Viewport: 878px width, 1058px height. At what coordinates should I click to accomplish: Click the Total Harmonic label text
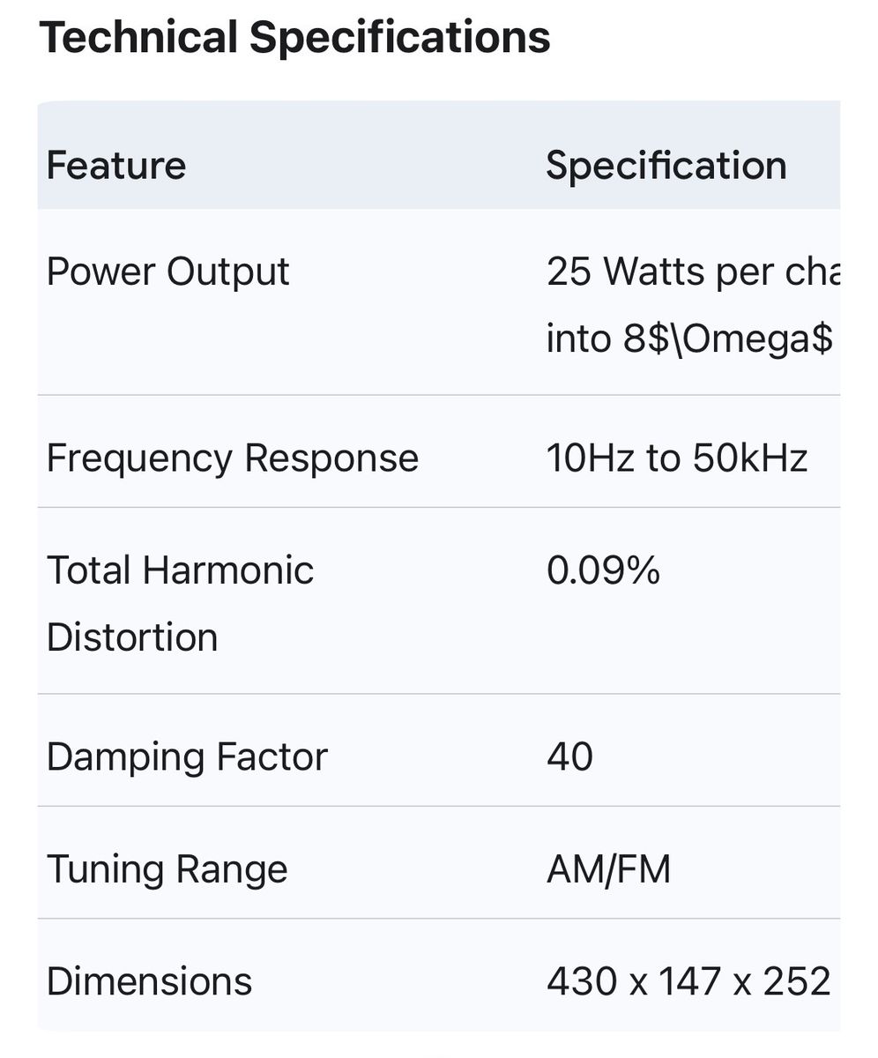180,570
